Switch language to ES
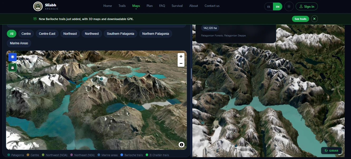 pyautogui.click(x=269, y=7)
